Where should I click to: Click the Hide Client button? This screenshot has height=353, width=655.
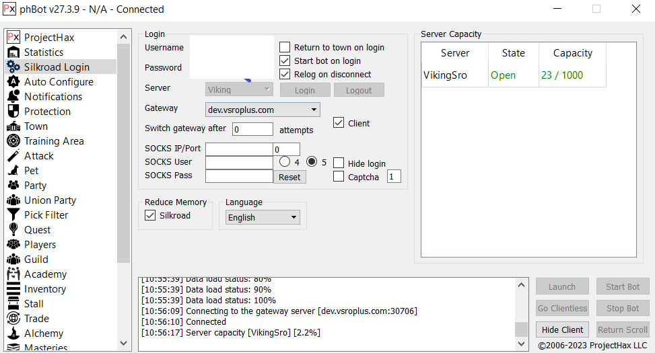562,329
